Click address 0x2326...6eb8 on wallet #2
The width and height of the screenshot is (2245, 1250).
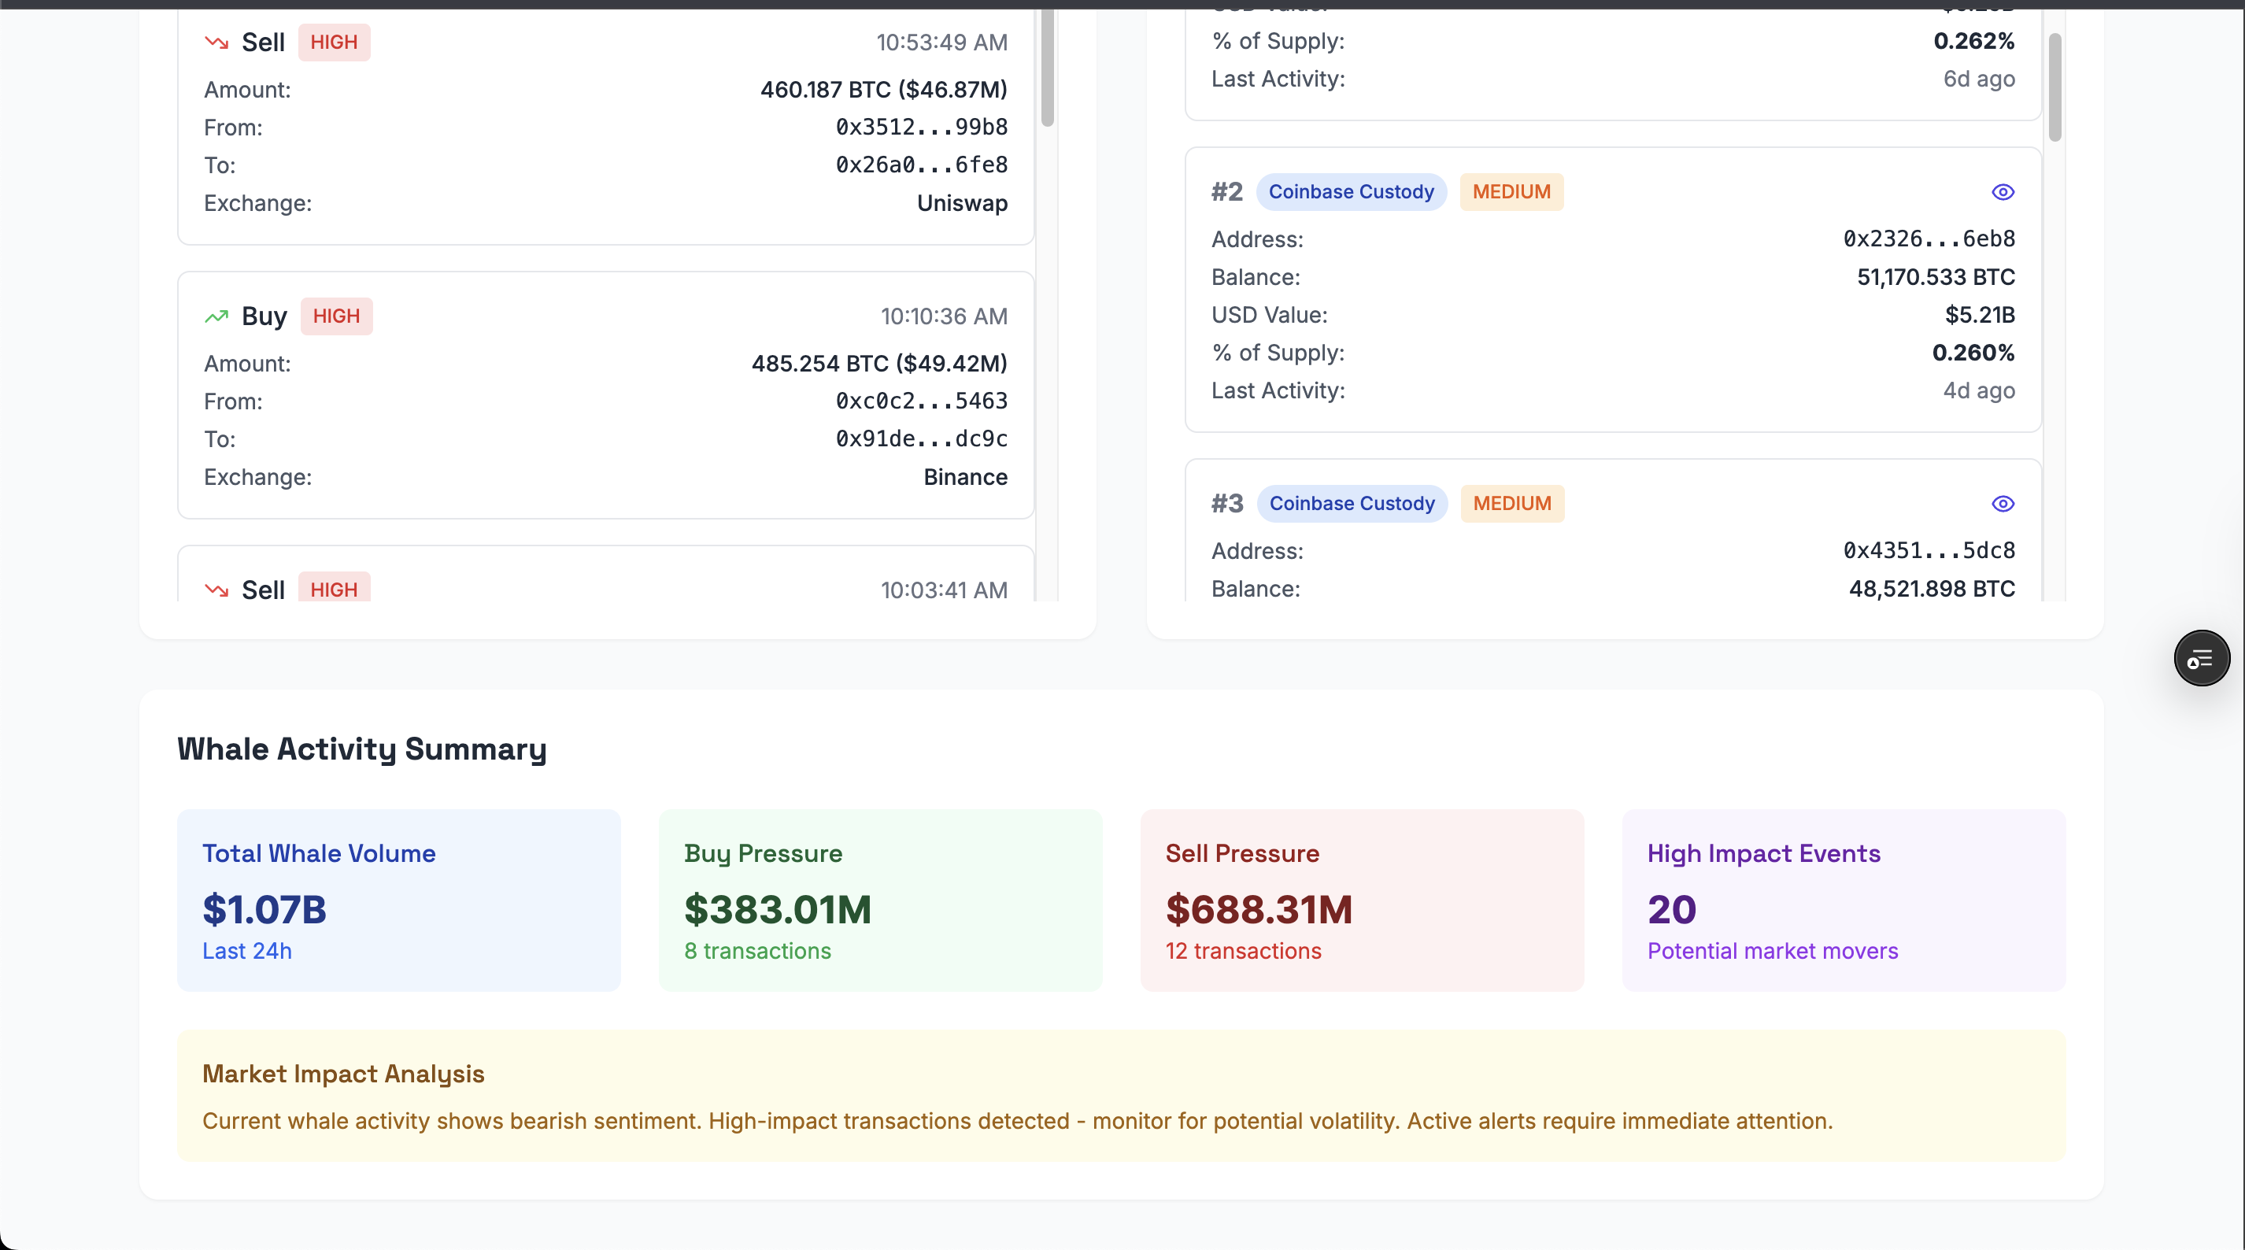coord(1929,239)
